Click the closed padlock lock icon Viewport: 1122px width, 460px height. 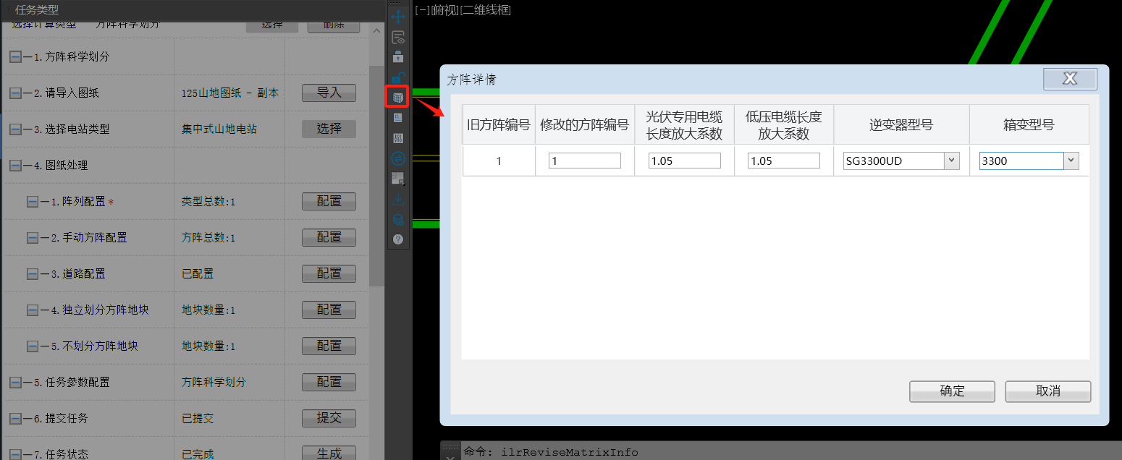tap(398, 56)
